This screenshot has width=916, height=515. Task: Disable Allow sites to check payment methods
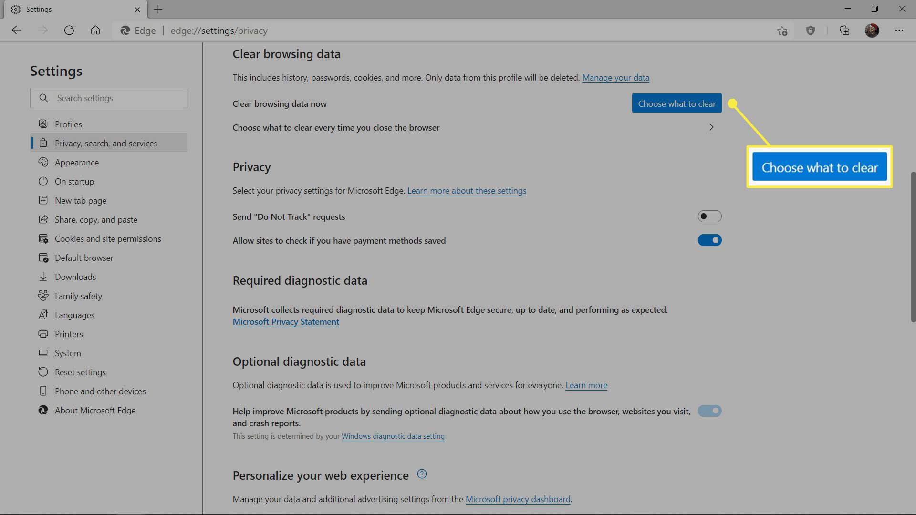(x=709, y=239)
